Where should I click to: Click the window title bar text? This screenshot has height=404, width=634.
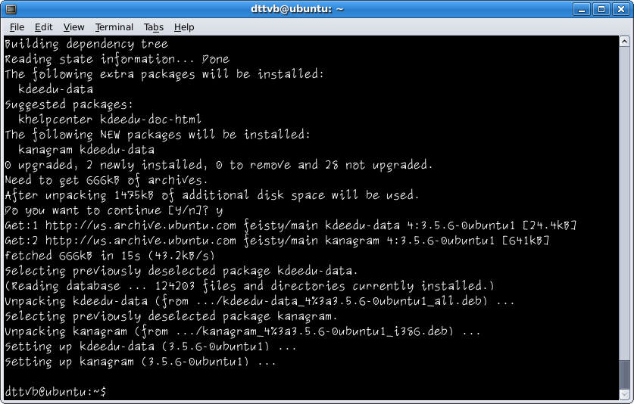tap(297, 9)
